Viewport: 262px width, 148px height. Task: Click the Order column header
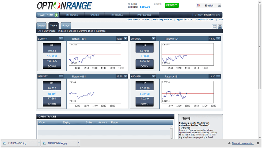(42, 123)
